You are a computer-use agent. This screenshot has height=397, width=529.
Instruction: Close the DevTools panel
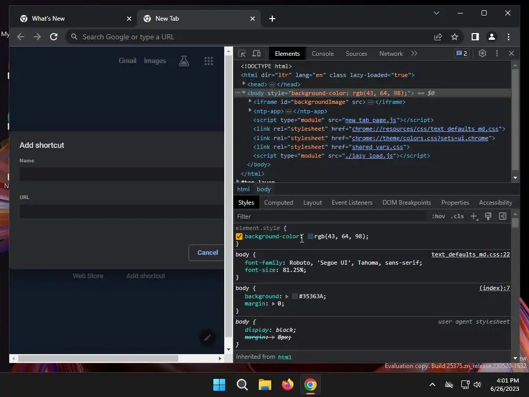[x=511, y=53]
